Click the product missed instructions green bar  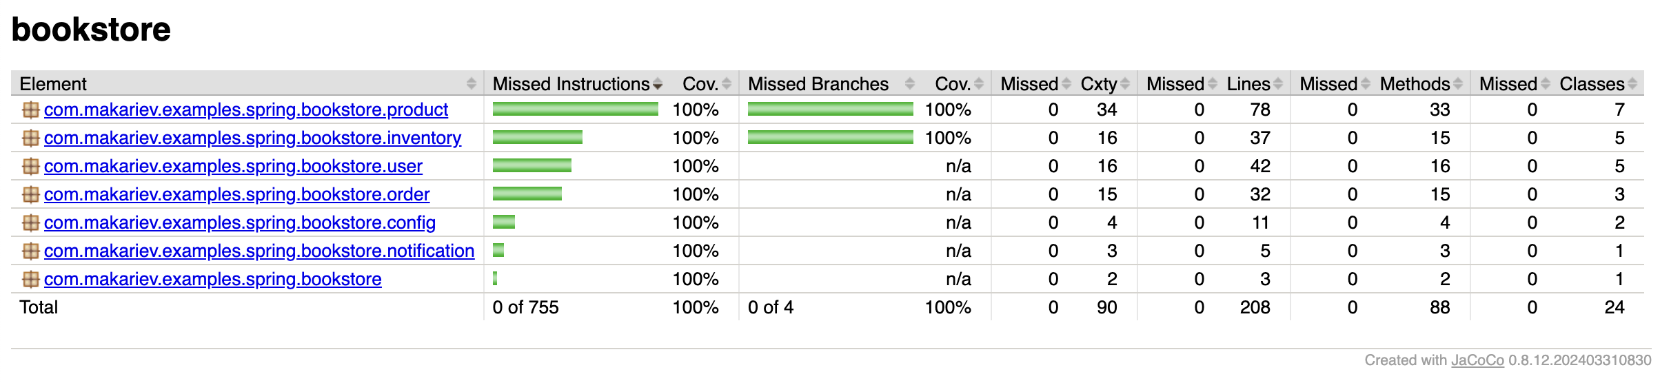576,109
